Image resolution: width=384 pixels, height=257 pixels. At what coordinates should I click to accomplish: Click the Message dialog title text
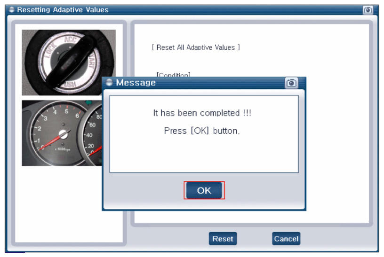coord(136,83)
